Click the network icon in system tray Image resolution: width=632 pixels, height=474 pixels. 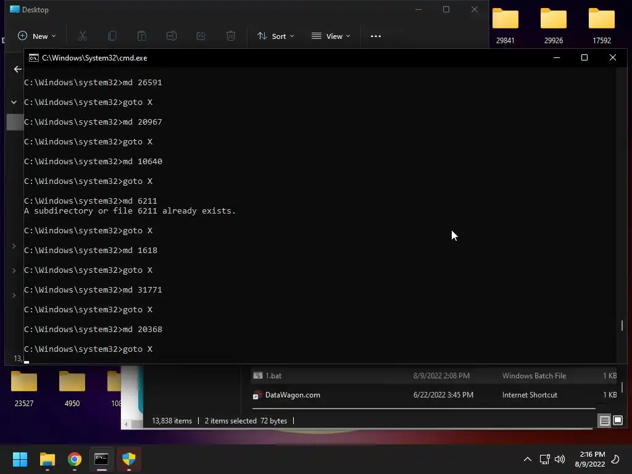(x=544, y=459)
